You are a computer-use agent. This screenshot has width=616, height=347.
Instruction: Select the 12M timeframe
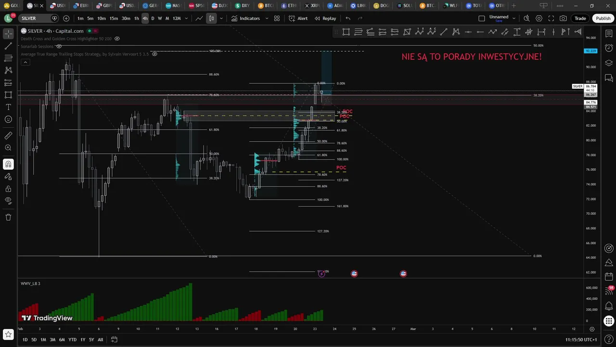[x=177, y=18]
